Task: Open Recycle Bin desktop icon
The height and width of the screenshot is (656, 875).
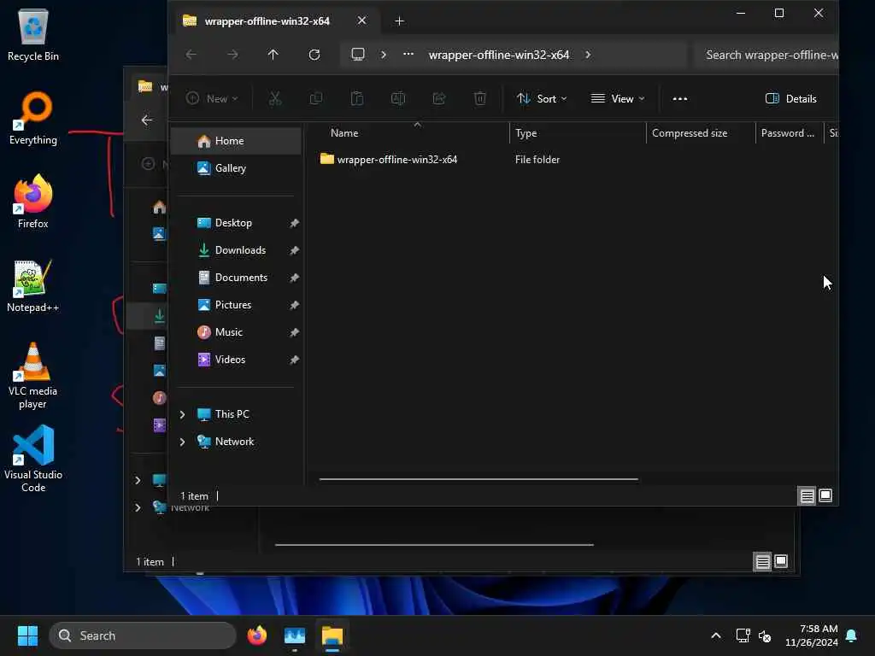Action: click(33, 36)
